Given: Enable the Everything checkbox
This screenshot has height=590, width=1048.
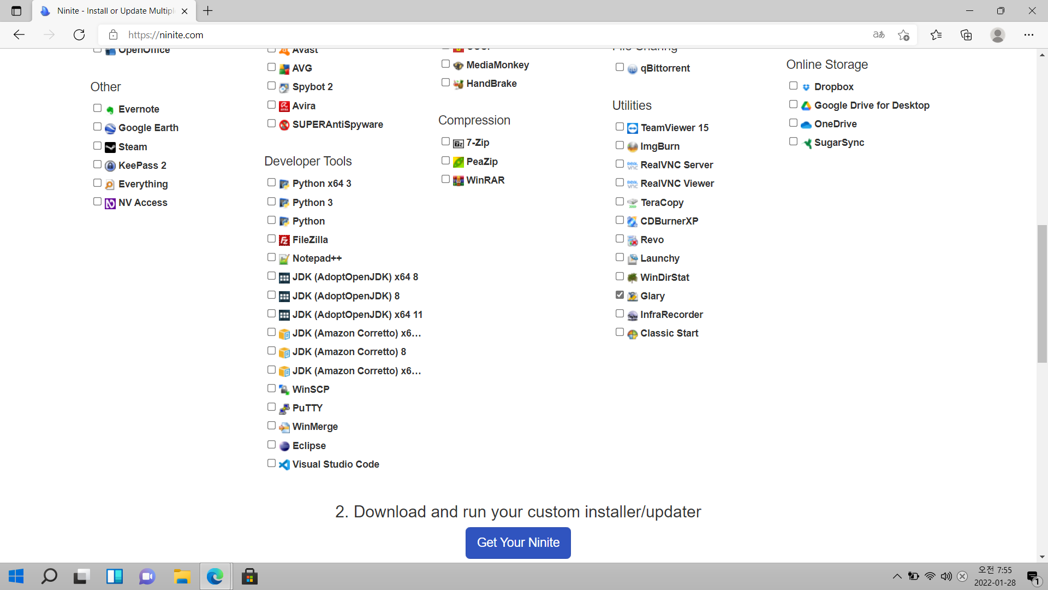Looking at the screenshot, I should point(97,183).
